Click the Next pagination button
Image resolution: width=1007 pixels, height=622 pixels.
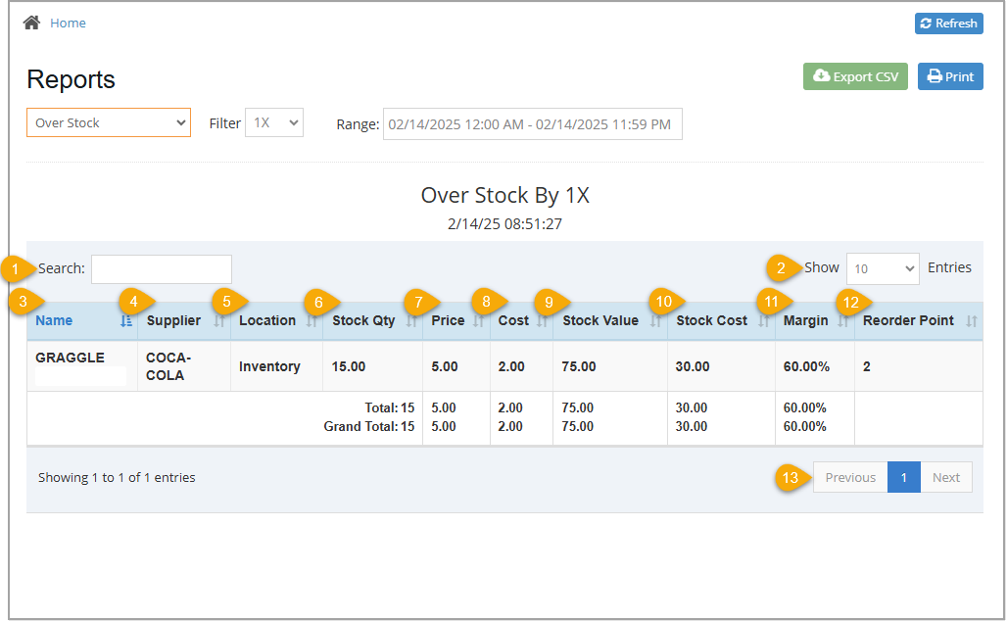pos(945,477)
